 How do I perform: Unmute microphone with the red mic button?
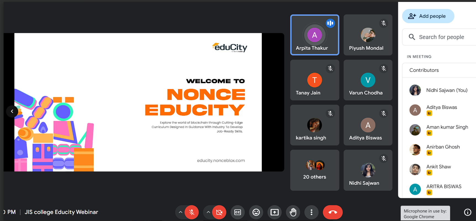[192, 212]
